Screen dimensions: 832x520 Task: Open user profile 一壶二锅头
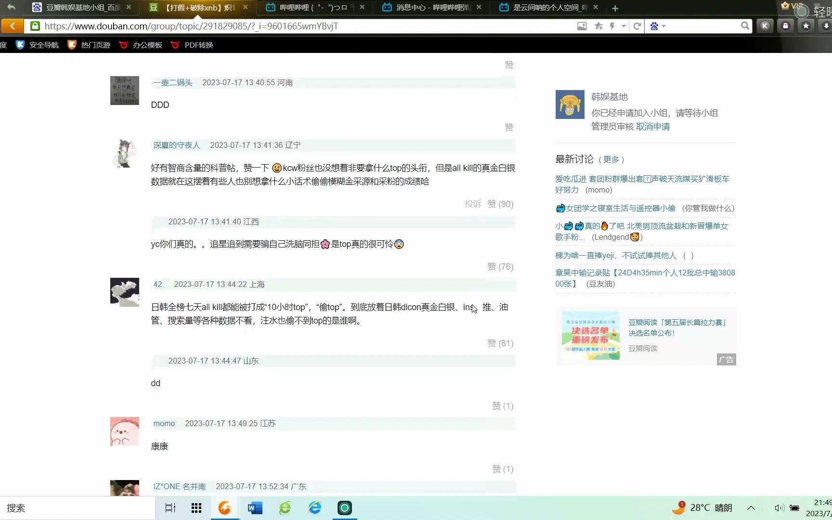172,82
